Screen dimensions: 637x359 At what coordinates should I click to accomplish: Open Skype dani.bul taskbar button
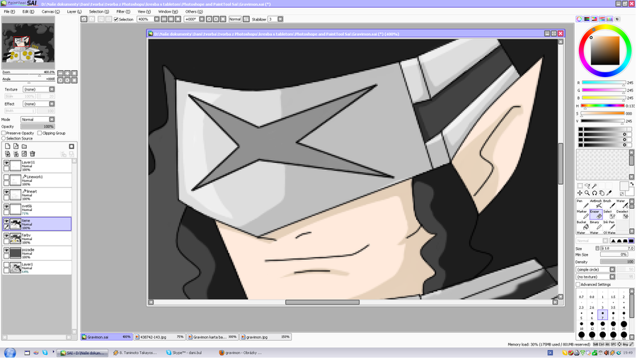coord(188,353)
